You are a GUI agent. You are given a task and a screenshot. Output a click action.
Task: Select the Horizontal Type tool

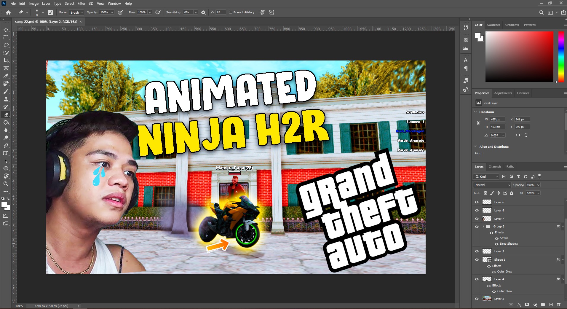6,153
